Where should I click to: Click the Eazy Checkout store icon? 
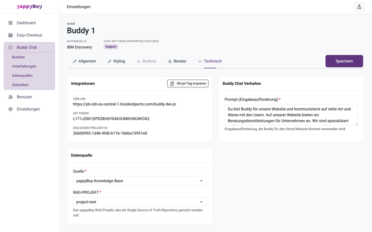click(11, 35)
